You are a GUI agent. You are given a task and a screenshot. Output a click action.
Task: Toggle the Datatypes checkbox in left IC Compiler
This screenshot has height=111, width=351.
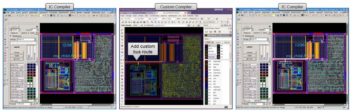[11, 36]
